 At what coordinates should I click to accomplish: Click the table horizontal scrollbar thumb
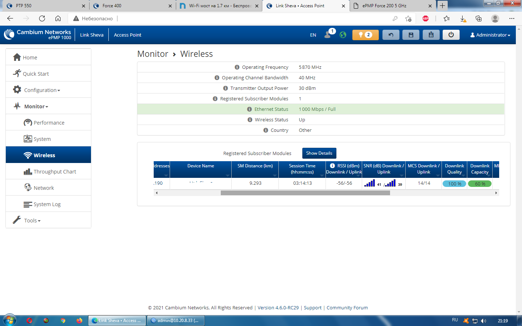coord(305,193)
